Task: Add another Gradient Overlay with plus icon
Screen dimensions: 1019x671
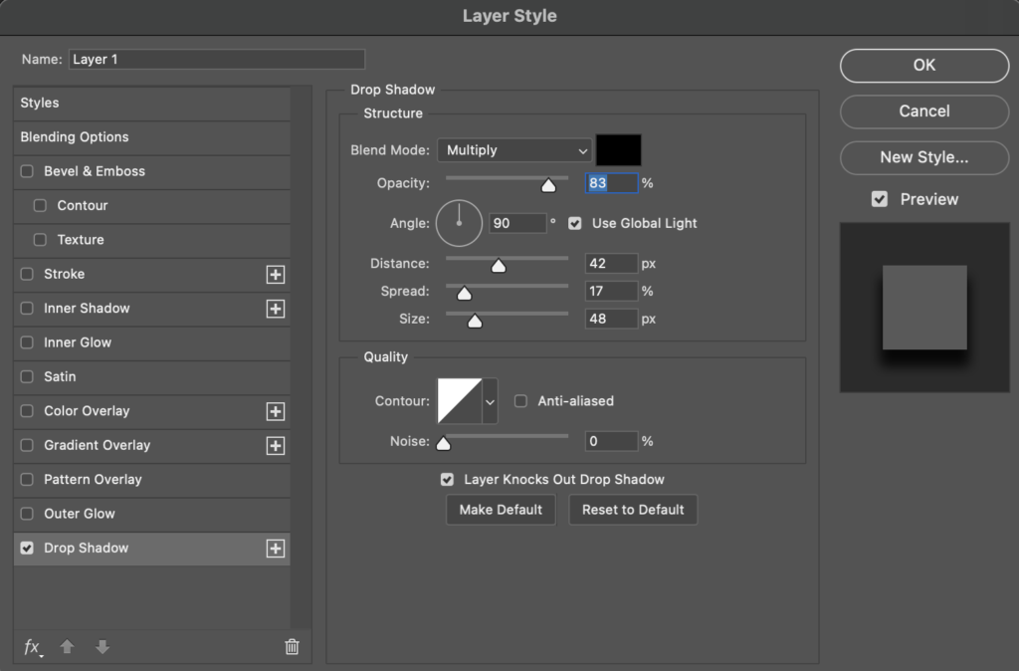Action: click(x=276, y=446)
